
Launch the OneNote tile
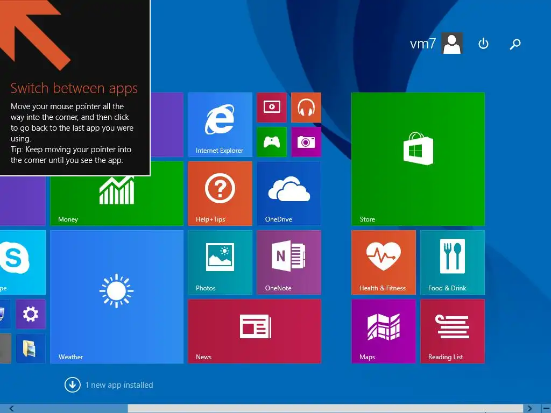[289, 262]
